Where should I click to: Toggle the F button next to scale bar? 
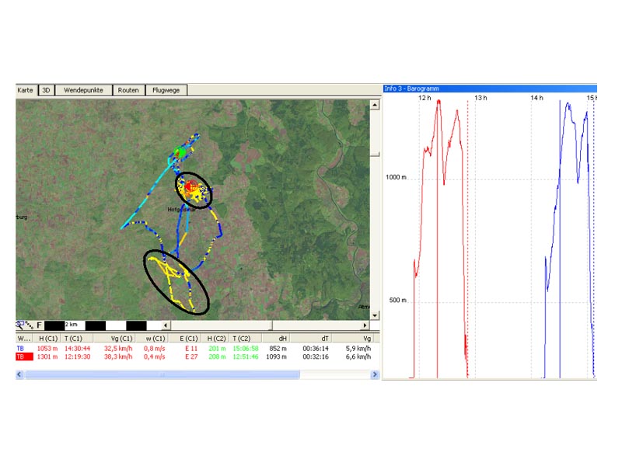[x=39, y=325]
